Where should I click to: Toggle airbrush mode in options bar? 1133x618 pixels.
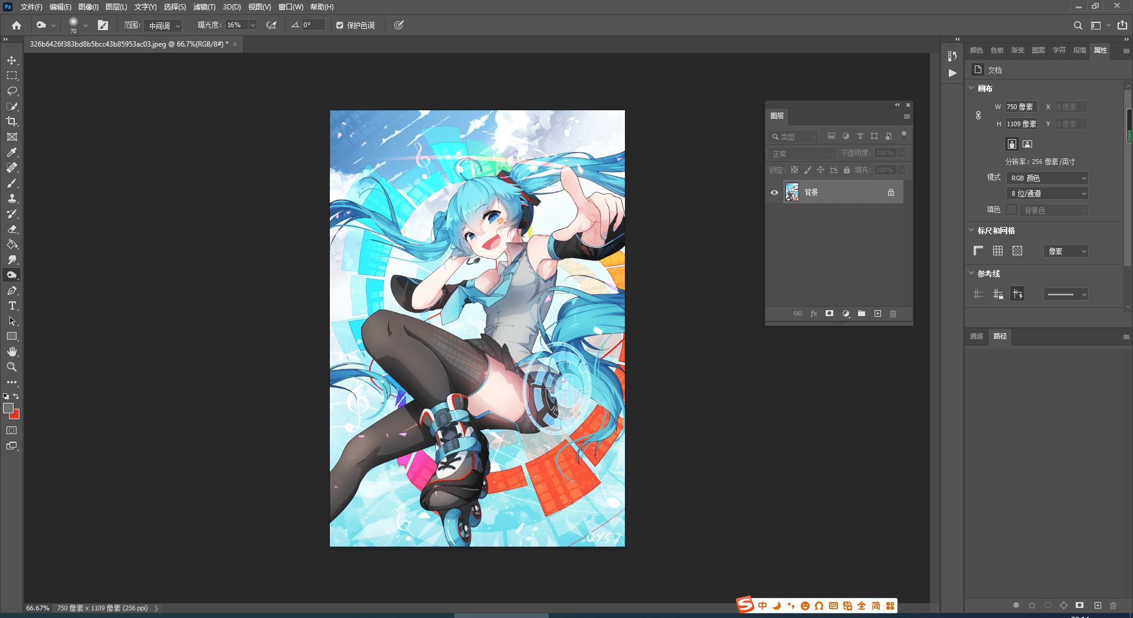(271, 25)
